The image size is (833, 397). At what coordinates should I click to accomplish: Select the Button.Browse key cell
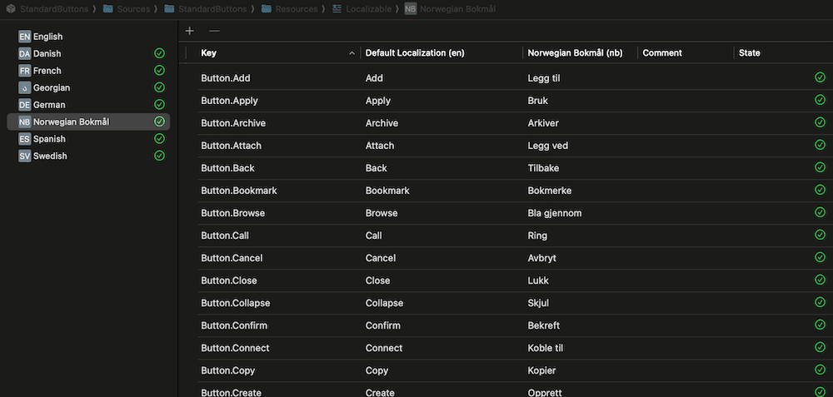pyautogui.click(x=232, y=213)
